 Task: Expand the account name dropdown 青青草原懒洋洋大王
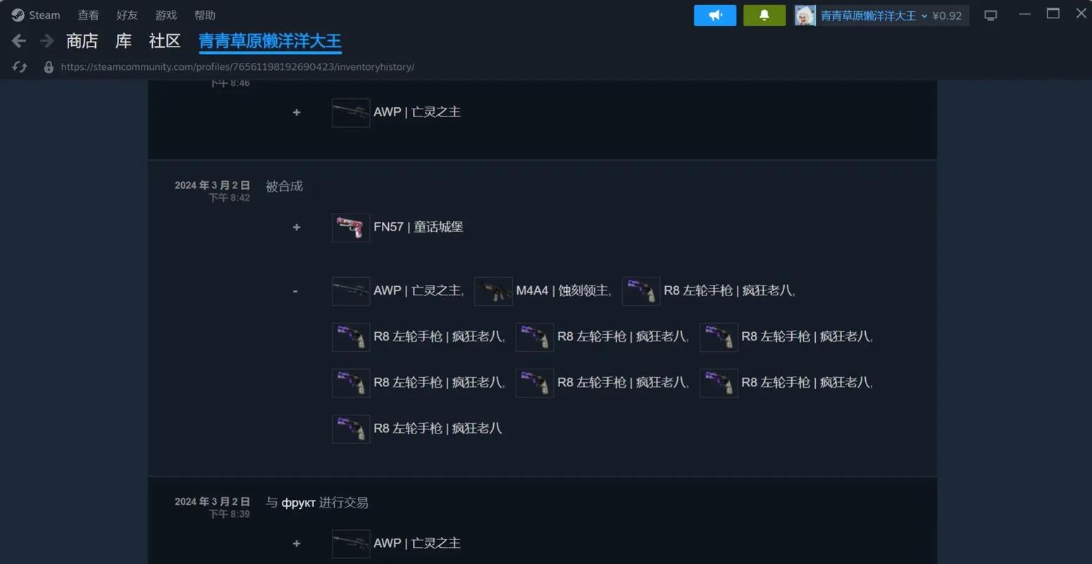(874, 16)
